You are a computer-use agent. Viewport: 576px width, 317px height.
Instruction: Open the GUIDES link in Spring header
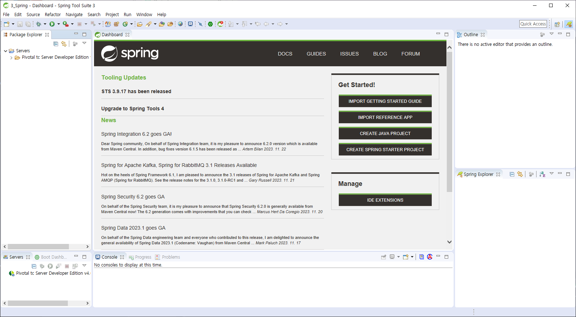(x=316, y=54)
